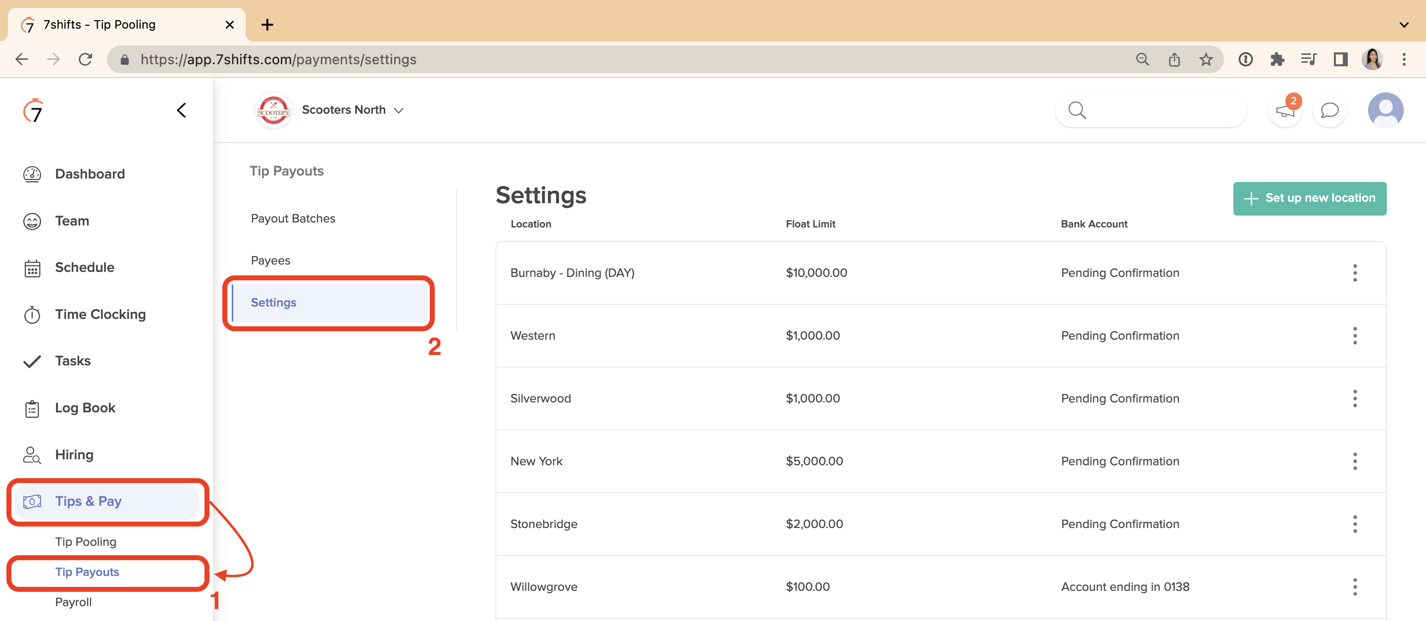Click the announcements megaphone icon
Image resolution: width=1426 pixels, height=621 pixels.
[1284, 111]
